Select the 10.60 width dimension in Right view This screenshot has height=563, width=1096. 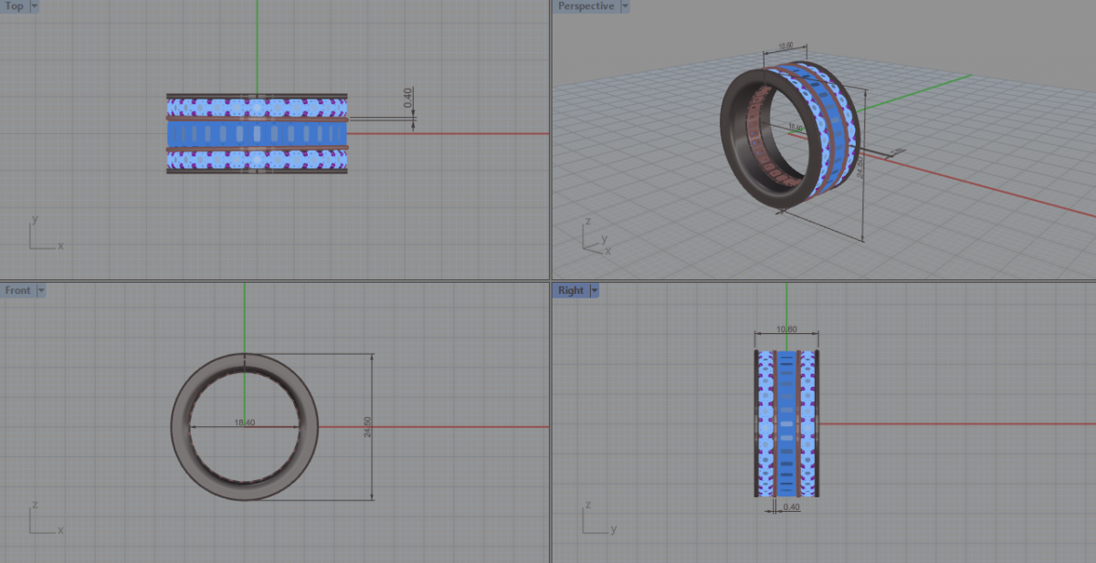coord(785,329)
